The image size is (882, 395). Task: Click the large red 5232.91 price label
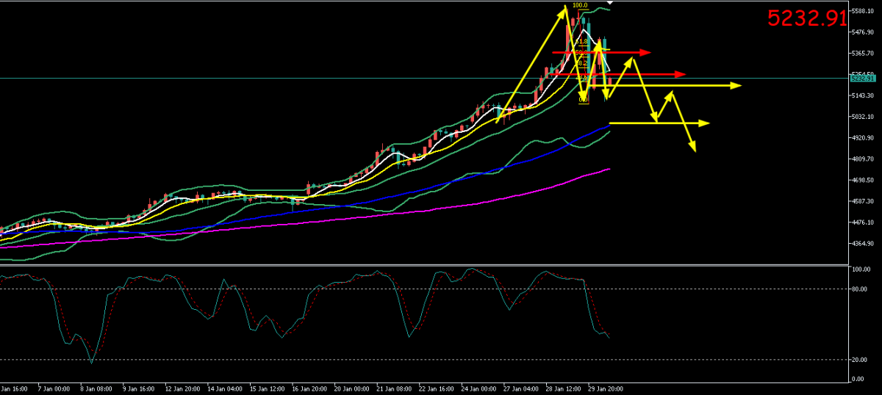[x=807, y=18]
